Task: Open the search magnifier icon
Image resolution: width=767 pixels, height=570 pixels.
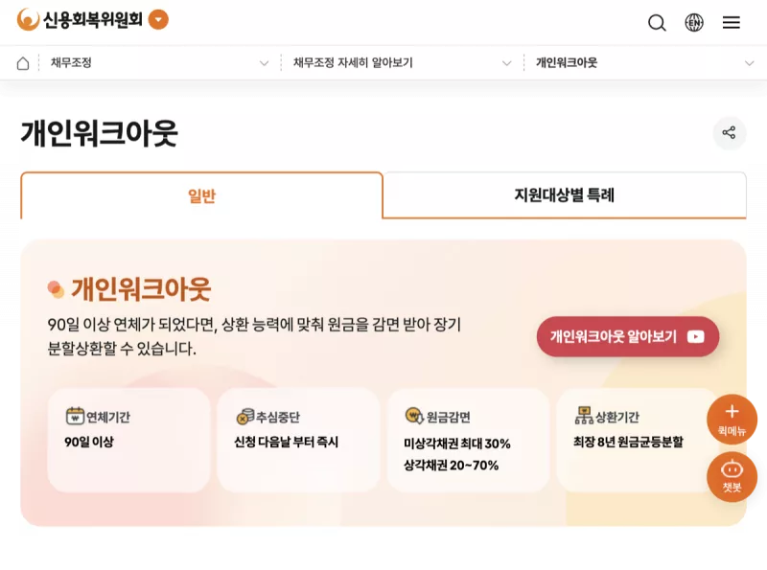Action: (657, 22)
